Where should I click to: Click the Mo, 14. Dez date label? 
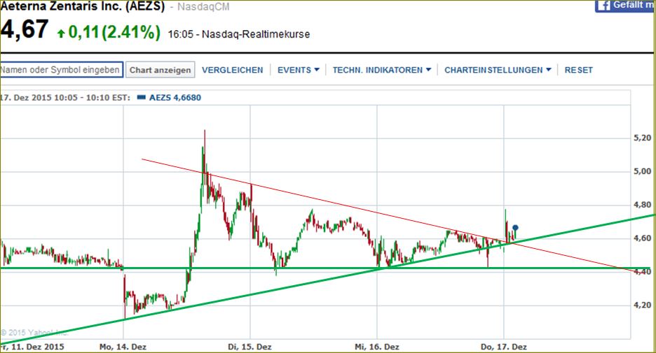(x=123, y=347)
